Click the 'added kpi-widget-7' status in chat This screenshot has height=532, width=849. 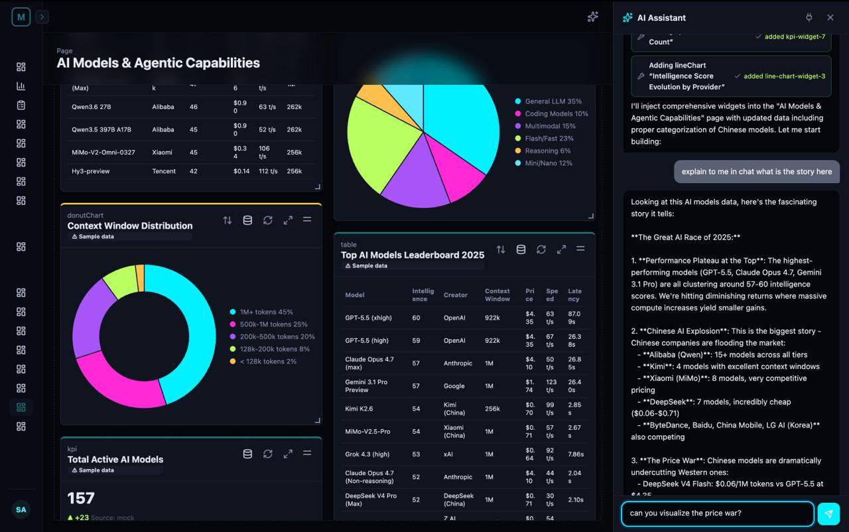click(x=791, y=36)
